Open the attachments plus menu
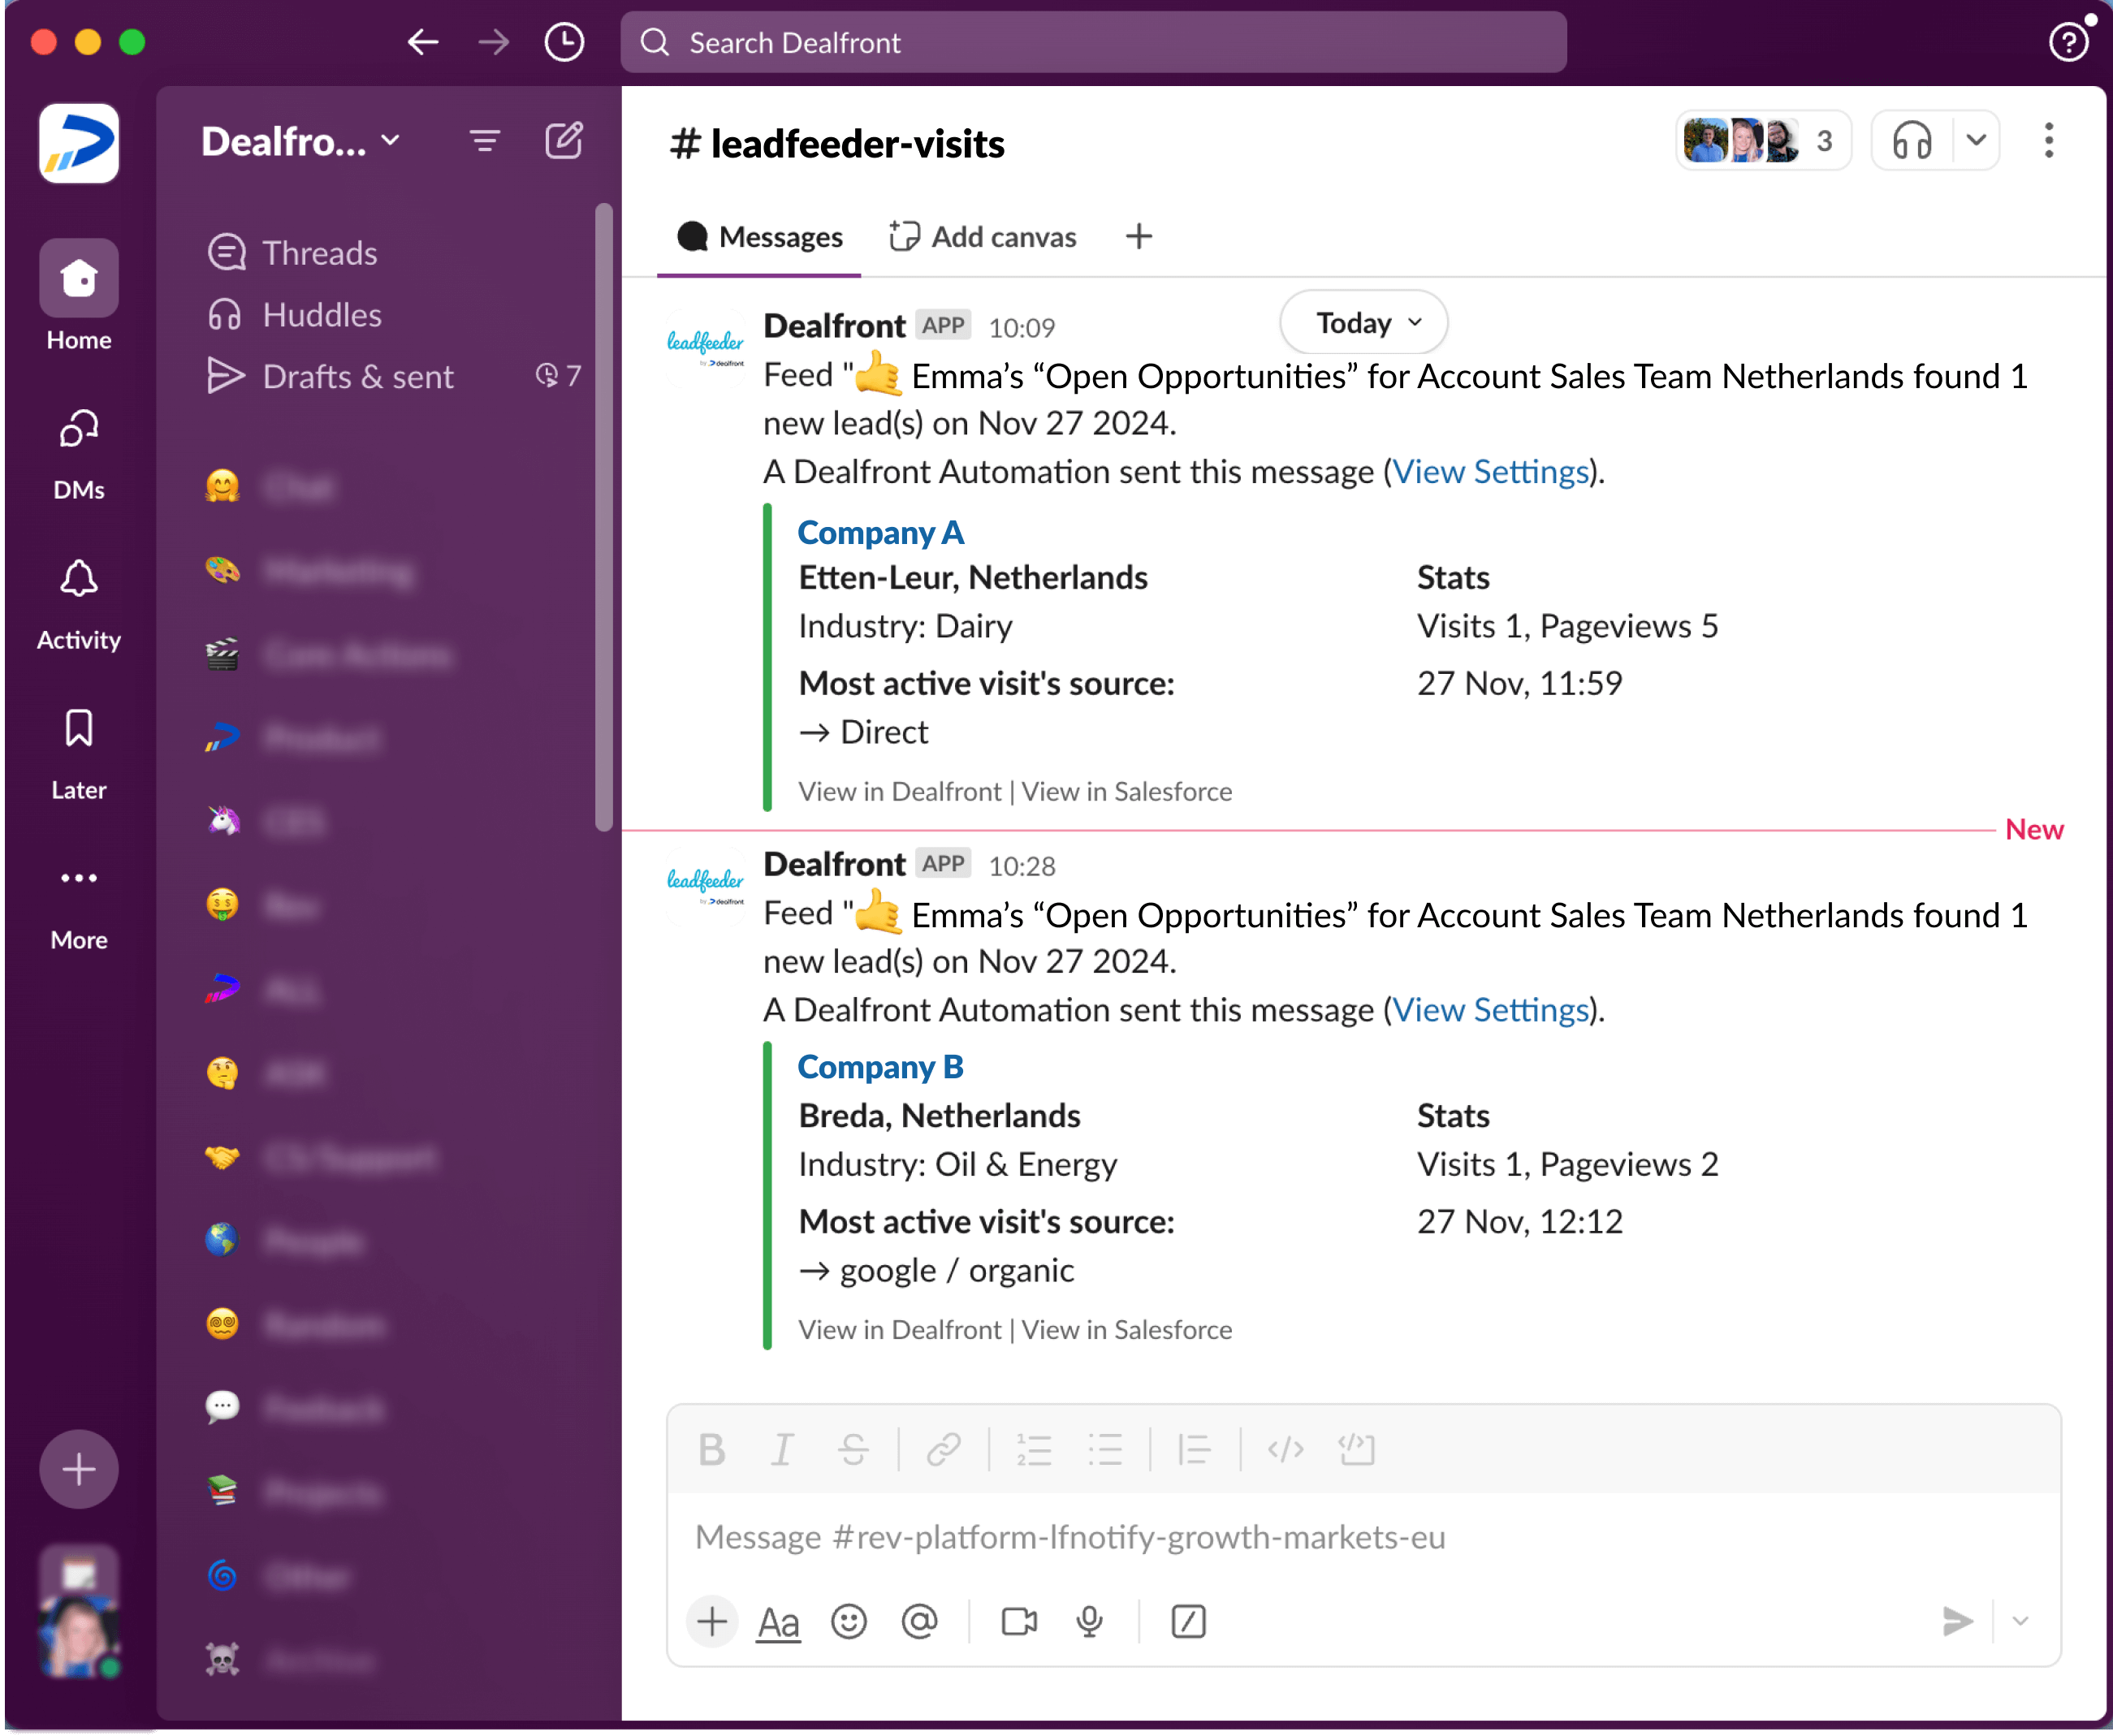Image resolution: width=2113 pixels, height=1736 pixels. [x=711, y=1622]
